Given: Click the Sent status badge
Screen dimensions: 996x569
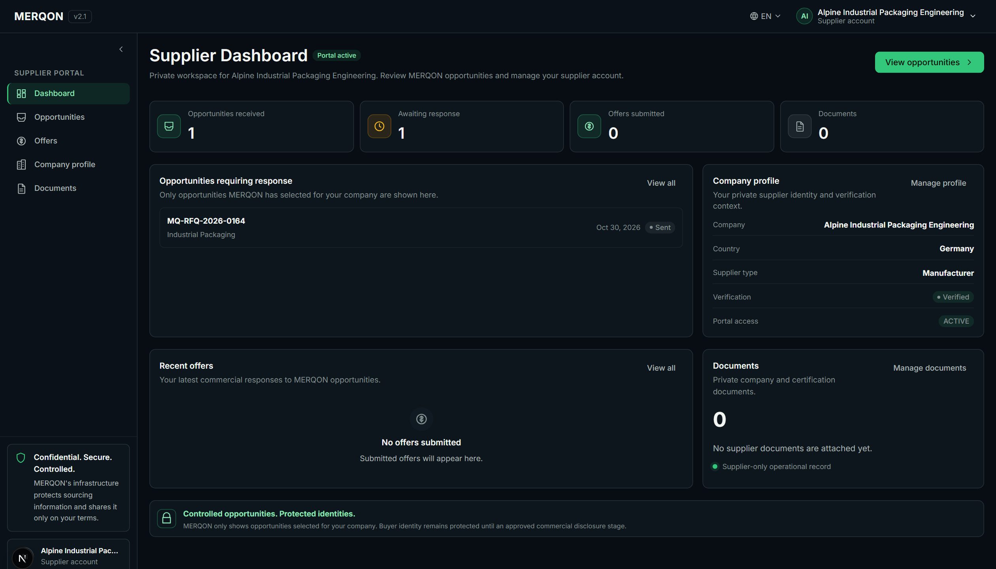Looking at the screenshot, I should tap(660, 228).
